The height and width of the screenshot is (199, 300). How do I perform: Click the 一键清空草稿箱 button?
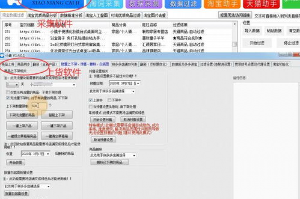(x=57, y=136)
